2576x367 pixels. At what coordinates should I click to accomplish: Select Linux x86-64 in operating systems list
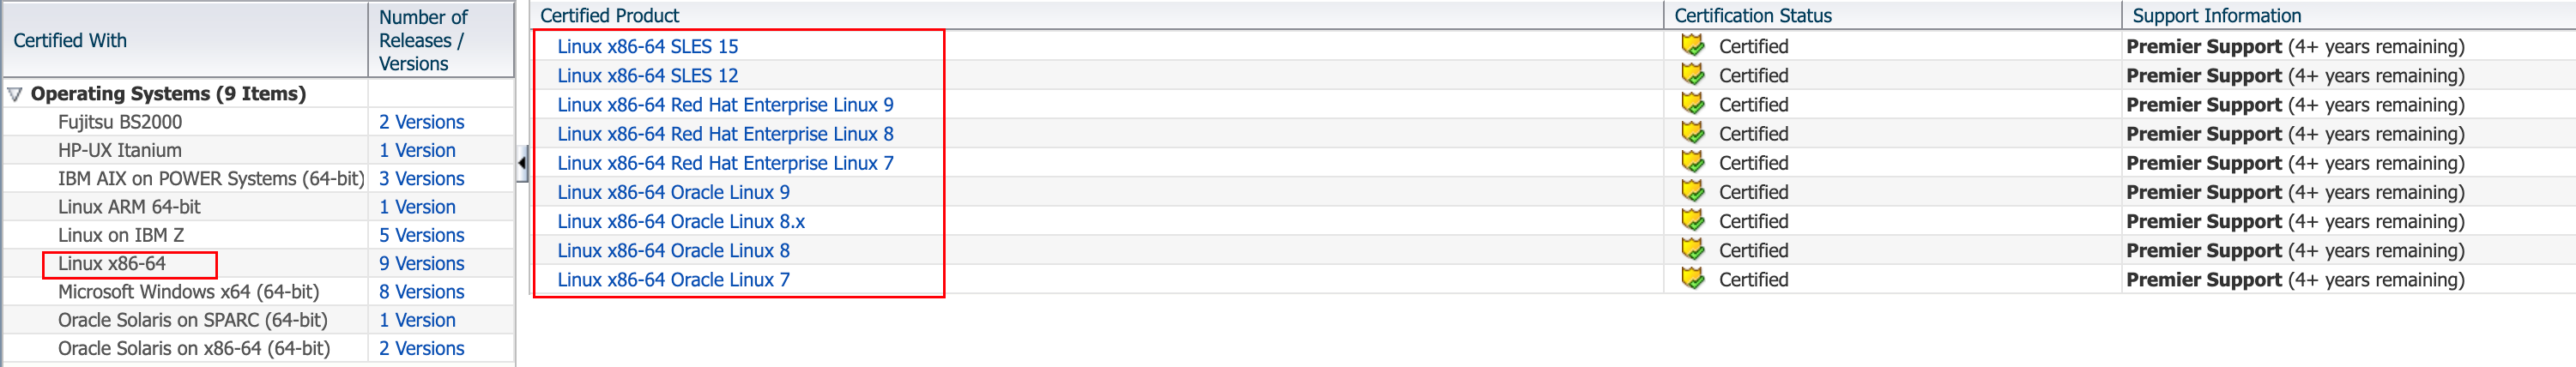[112, 264]
